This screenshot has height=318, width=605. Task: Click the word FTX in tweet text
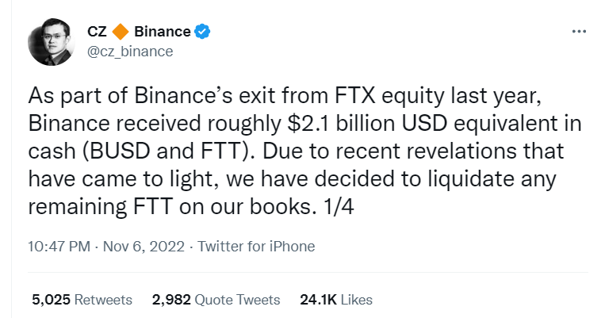point(354,95)
